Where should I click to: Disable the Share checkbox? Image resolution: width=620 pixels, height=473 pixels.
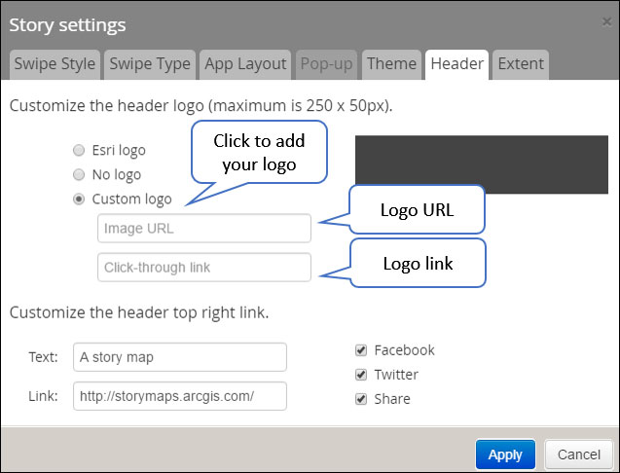[x=361, y=399]
